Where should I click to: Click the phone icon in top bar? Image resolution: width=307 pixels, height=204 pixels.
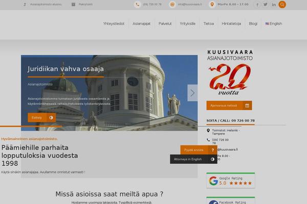(138, 4)
